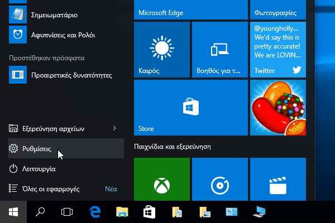Open the Control Panel taskbar icon
The width and height of the screenshot is (335, 223).
pyautogui.click(x=231, y=212)
